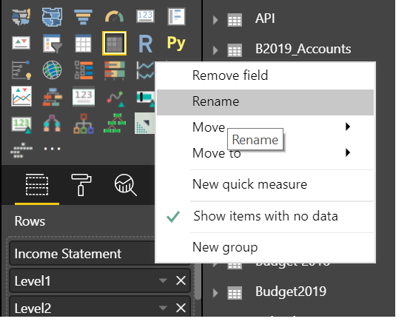Select New quick measure
Screen dimensions: 413x330
tap(265, 184)
